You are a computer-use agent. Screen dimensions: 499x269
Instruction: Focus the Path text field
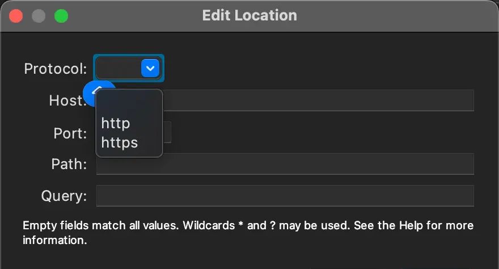[285, 164]
